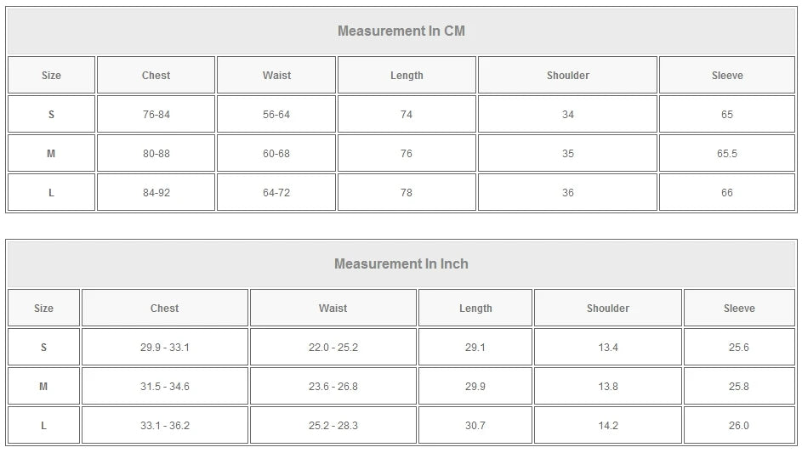Click the 'Measurement In CM' table title
Viewport: 802px width, 453px height.
[401, 31]
